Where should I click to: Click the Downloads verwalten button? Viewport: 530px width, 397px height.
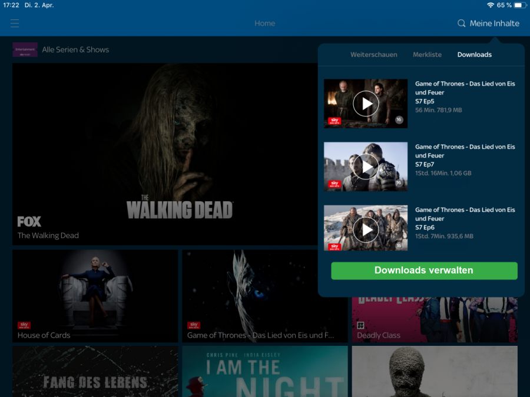click(x=424, y=271)
